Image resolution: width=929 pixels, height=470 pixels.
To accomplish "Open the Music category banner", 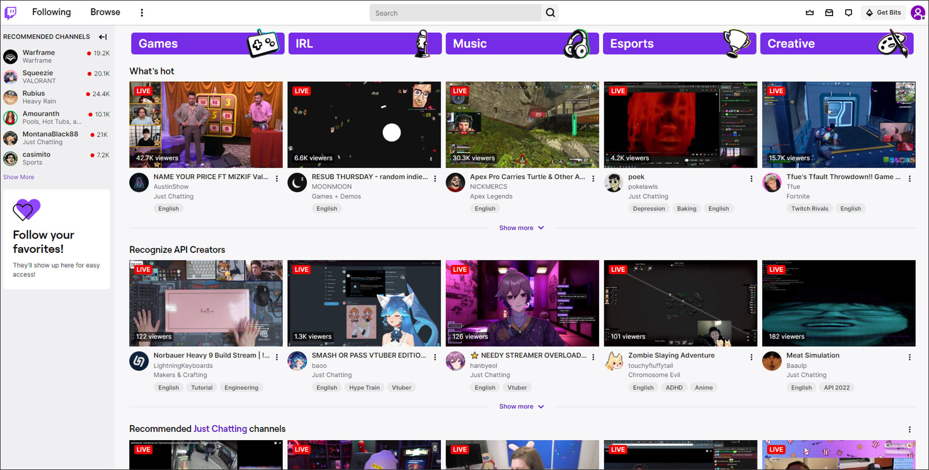I will tap(522, 44).
